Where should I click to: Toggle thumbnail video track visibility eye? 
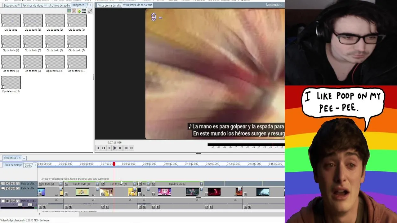[7, 188]
